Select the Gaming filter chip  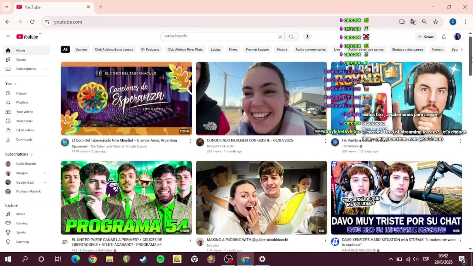click(x=81, y=50)
